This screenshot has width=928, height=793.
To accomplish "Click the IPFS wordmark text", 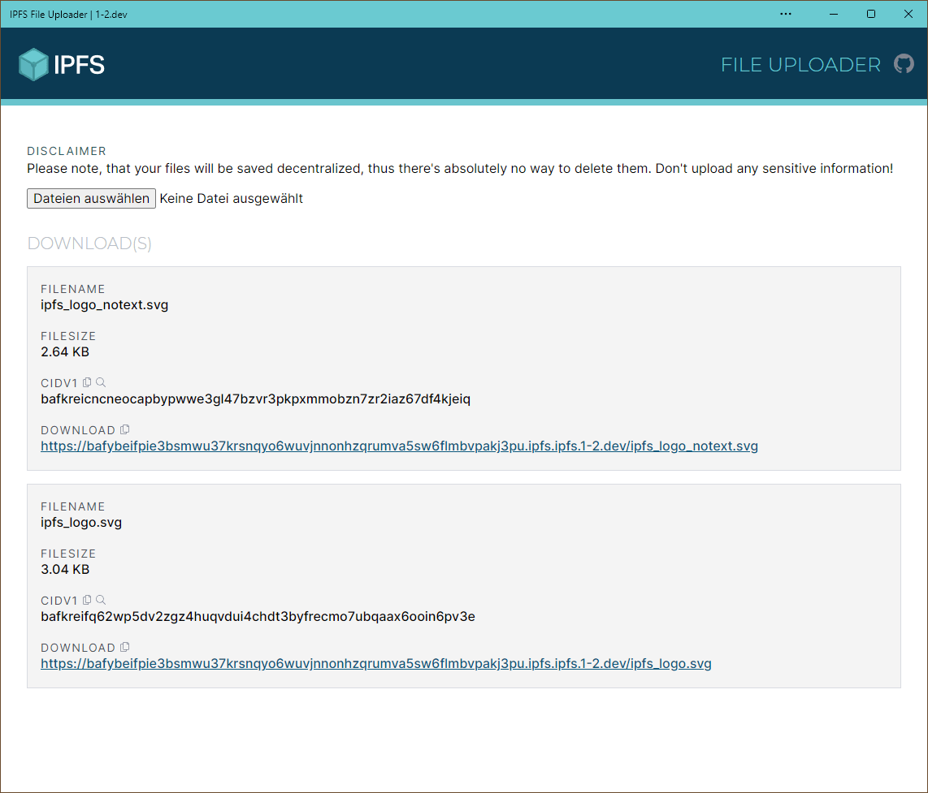I will [80, 65].
